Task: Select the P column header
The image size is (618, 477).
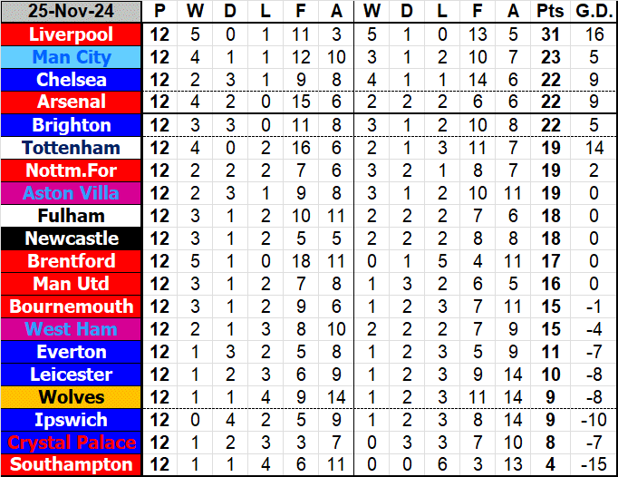Action: pos(160,13)
